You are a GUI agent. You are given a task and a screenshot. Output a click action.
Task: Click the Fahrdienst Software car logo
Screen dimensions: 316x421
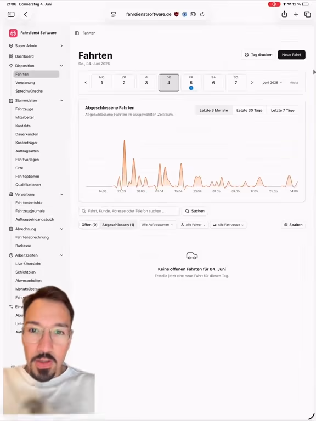tap(13, 33)
